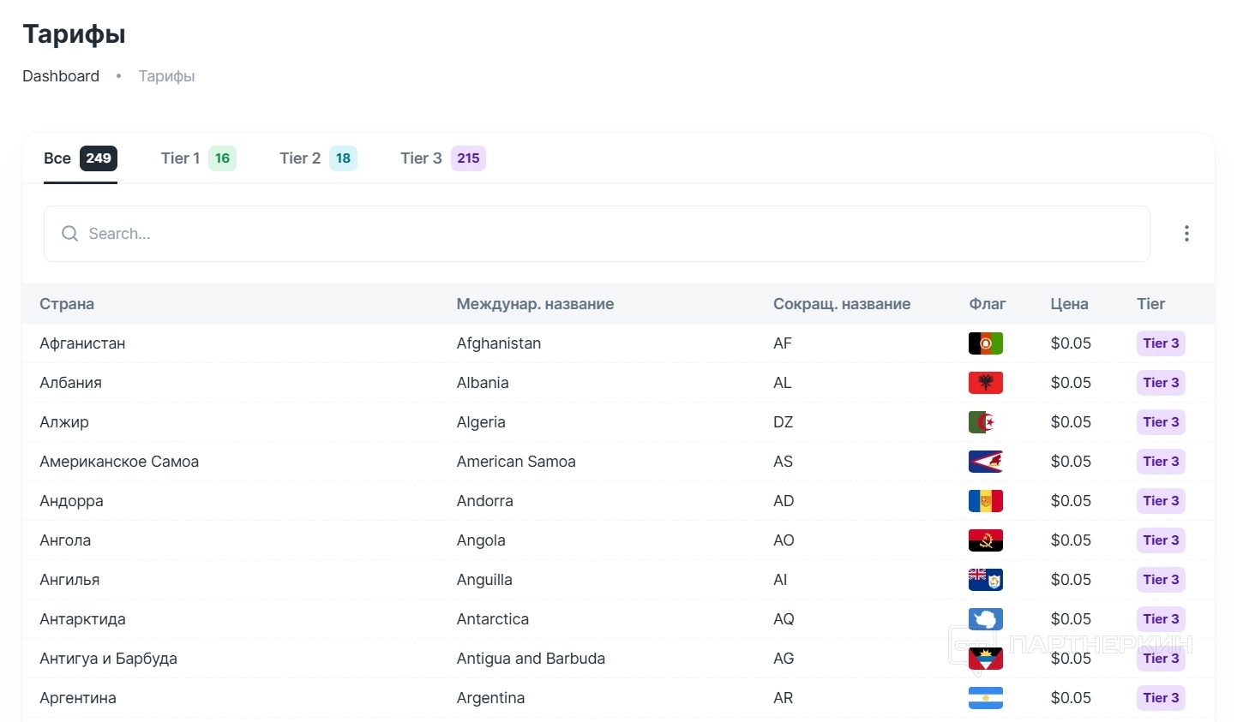Open the Tier 3 tab
This screenshot has height=722, width=1237.
pyautogui.click(x=441, y=158)
